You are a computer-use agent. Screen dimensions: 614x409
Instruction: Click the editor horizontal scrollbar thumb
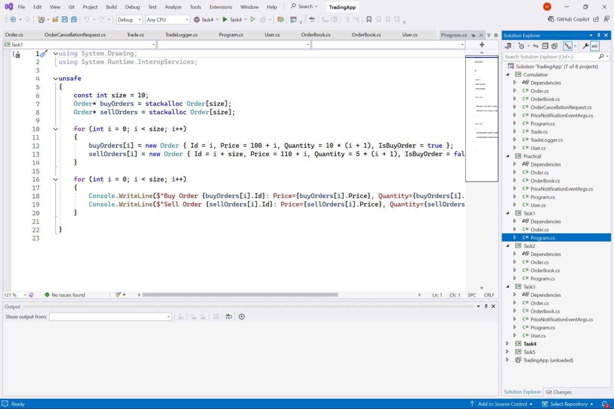[x=240, y=295]
